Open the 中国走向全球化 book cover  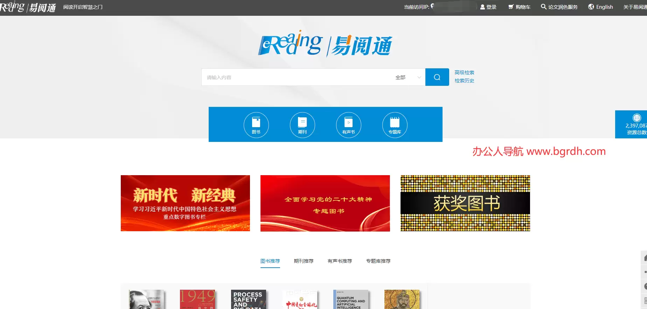tap(300, 299)
